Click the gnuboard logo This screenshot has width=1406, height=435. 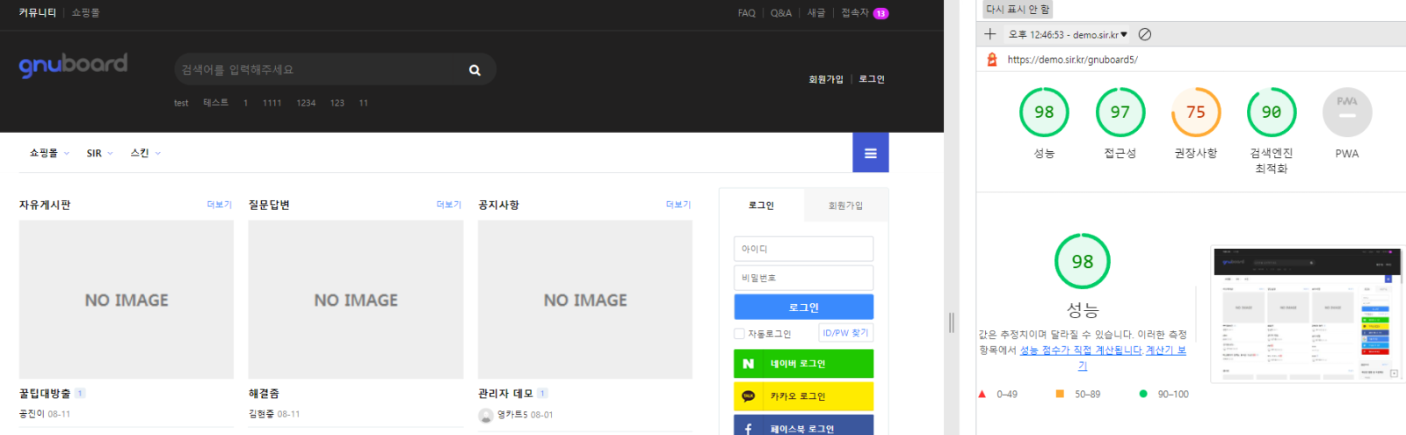[73, 65]
